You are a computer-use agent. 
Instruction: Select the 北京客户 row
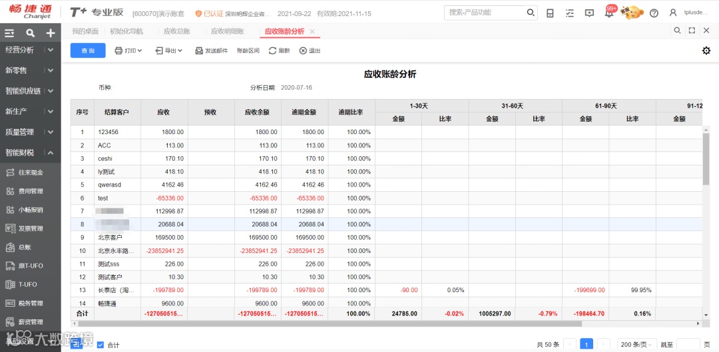[386, 238]
